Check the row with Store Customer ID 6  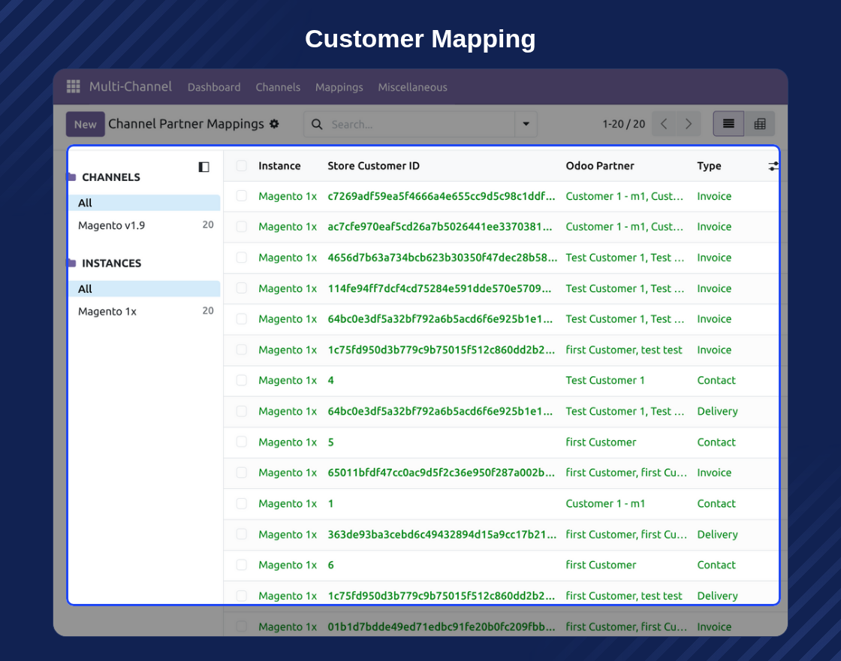pos(242,564)
